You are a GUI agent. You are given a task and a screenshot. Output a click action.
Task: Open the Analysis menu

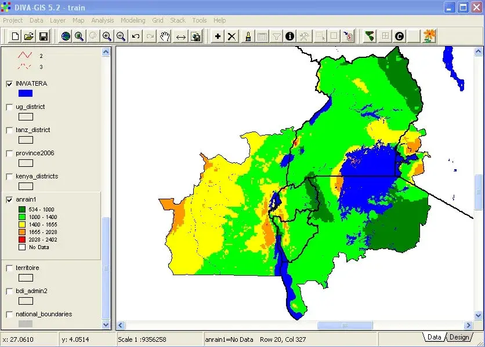click(103, 20)
